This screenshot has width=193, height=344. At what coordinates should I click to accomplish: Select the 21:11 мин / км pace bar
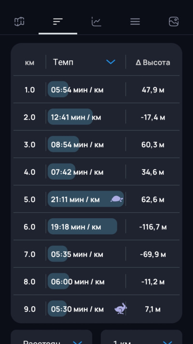tap(86, 199)
